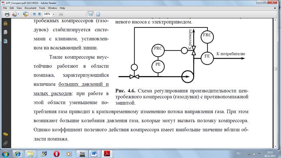Open the Pages panel in the sidebar

coord(5,32)
